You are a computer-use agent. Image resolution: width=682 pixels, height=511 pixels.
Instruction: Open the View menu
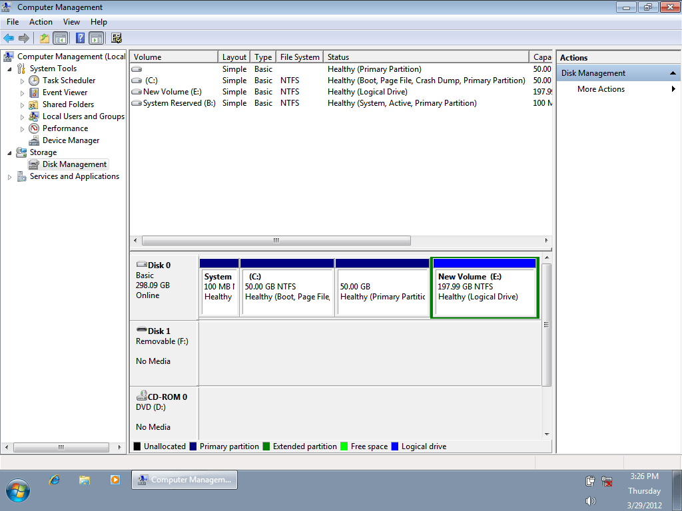tap(71, 22)
